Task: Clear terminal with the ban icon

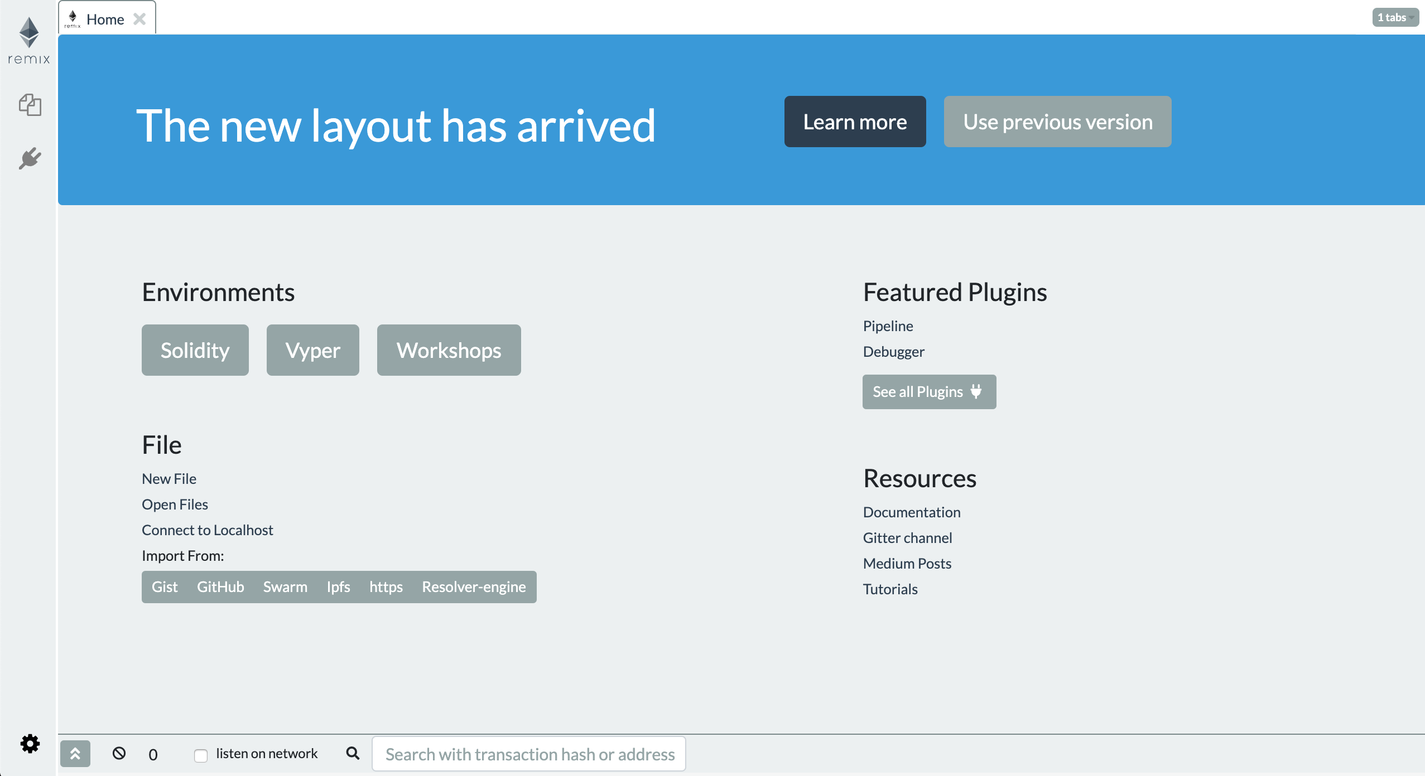Action: (x=119, y=754)
